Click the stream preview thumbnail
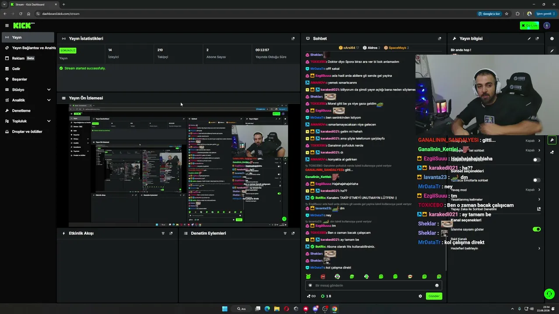This screenshot has height=314, width=559. (178, 166)
